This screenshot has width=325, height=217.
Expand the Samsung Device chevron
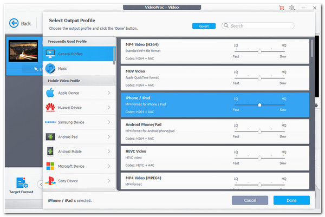coord(109,122)
